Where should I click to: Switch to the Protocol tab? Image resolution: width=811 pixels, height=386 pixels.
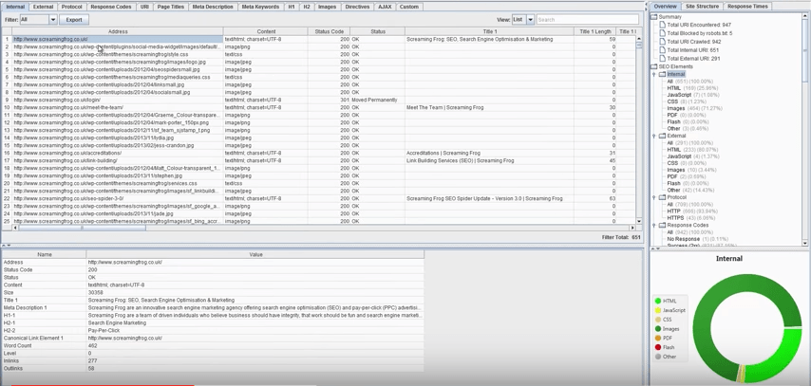71,7
